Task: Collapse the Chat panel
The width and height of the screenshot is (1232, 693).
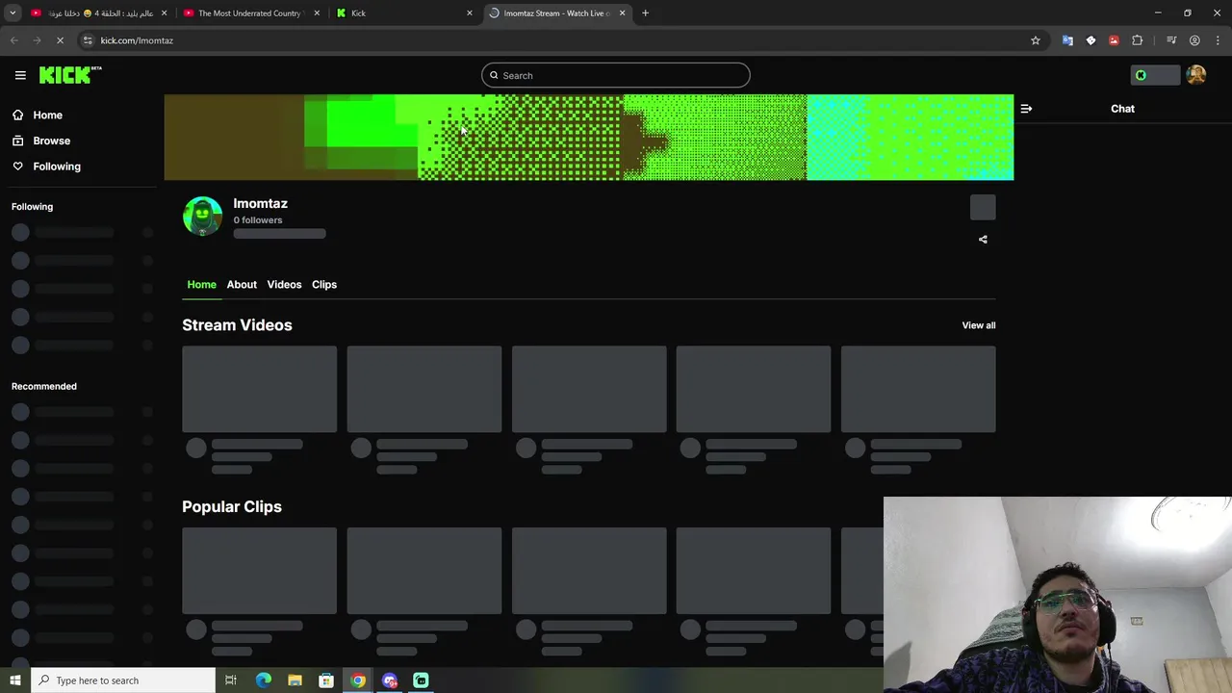Action: tap(1026, 109)
